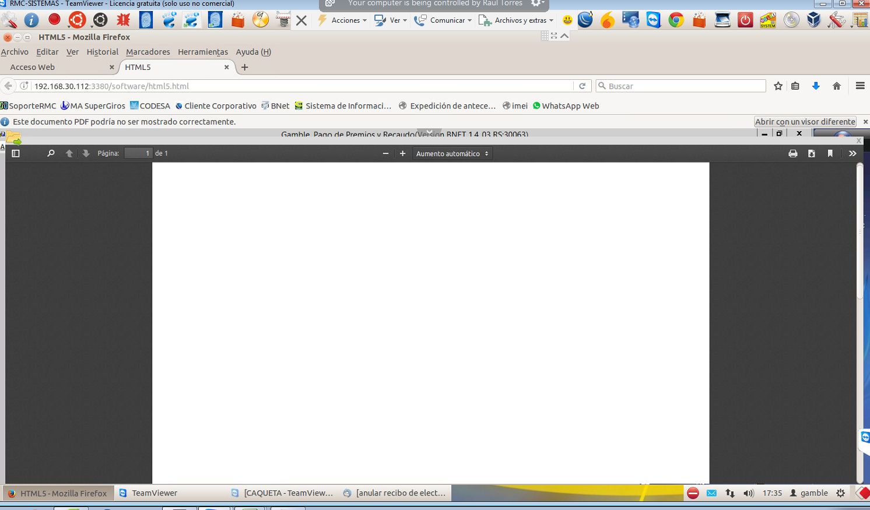Open the PDF find search icon
The image size is (870, 510).
[51, 153]
